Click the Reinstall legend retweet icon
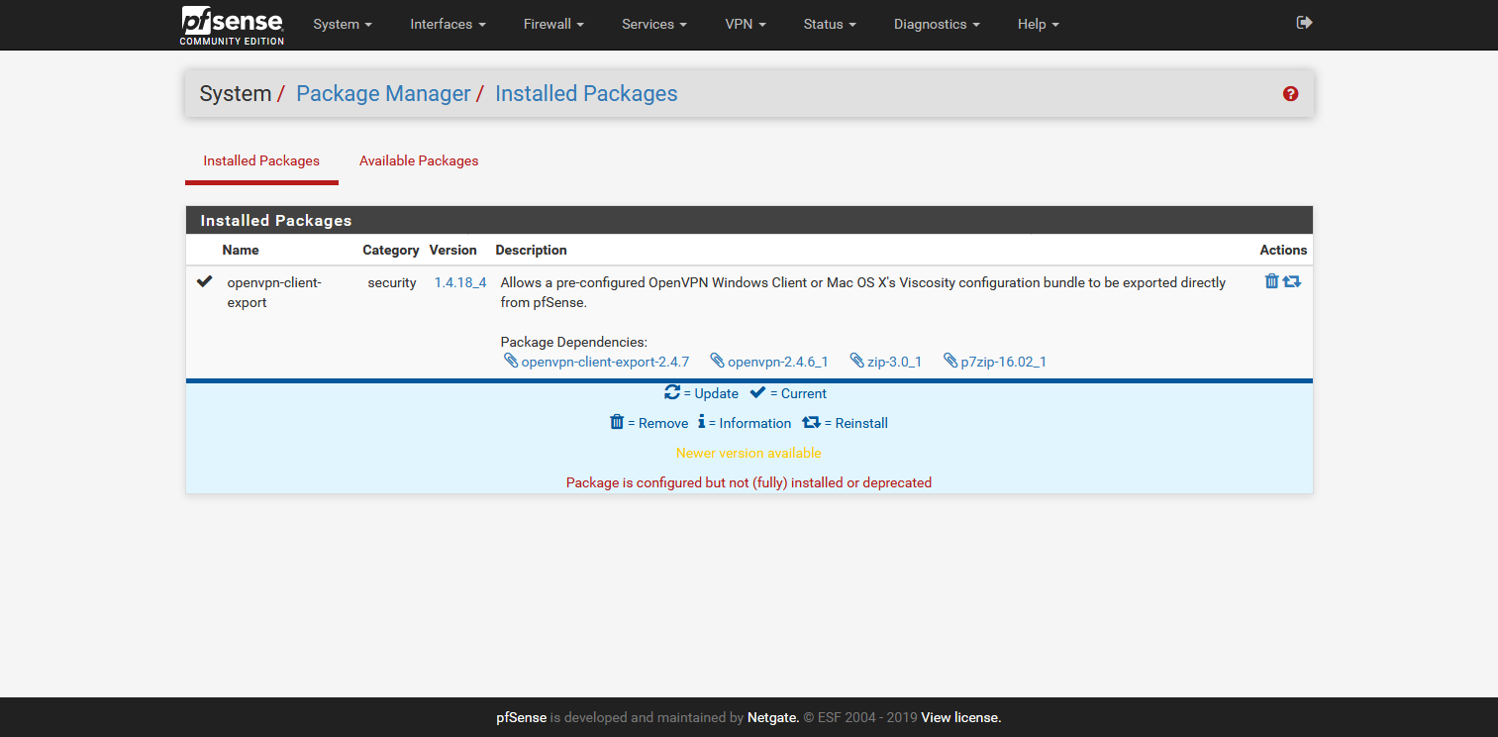The image size is (1498, 737). 811,422
